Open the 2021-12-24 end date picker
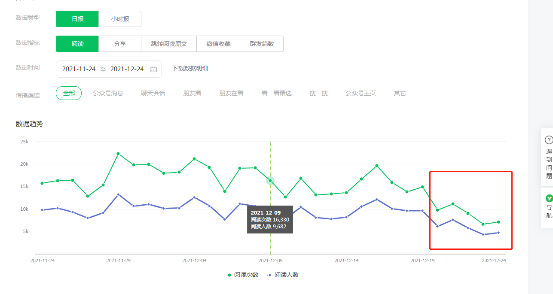The width and height of the screenshot is (553, 294). [x=127, y=69]
